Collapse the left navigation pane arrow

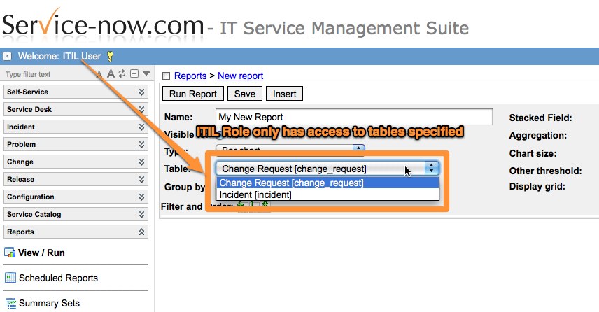point(8,57)
